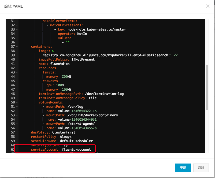The width and height of the screenshot is (215, 178).
Task: Click the editor vertical scrollbar thumb
Action: (x=207, y=87)
